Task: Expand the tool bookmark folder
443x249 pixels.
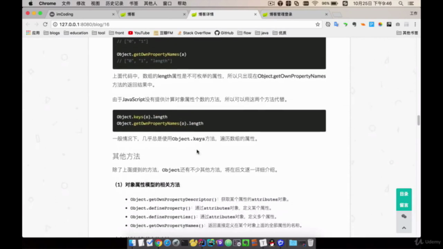Action: [x=98, y=33]
